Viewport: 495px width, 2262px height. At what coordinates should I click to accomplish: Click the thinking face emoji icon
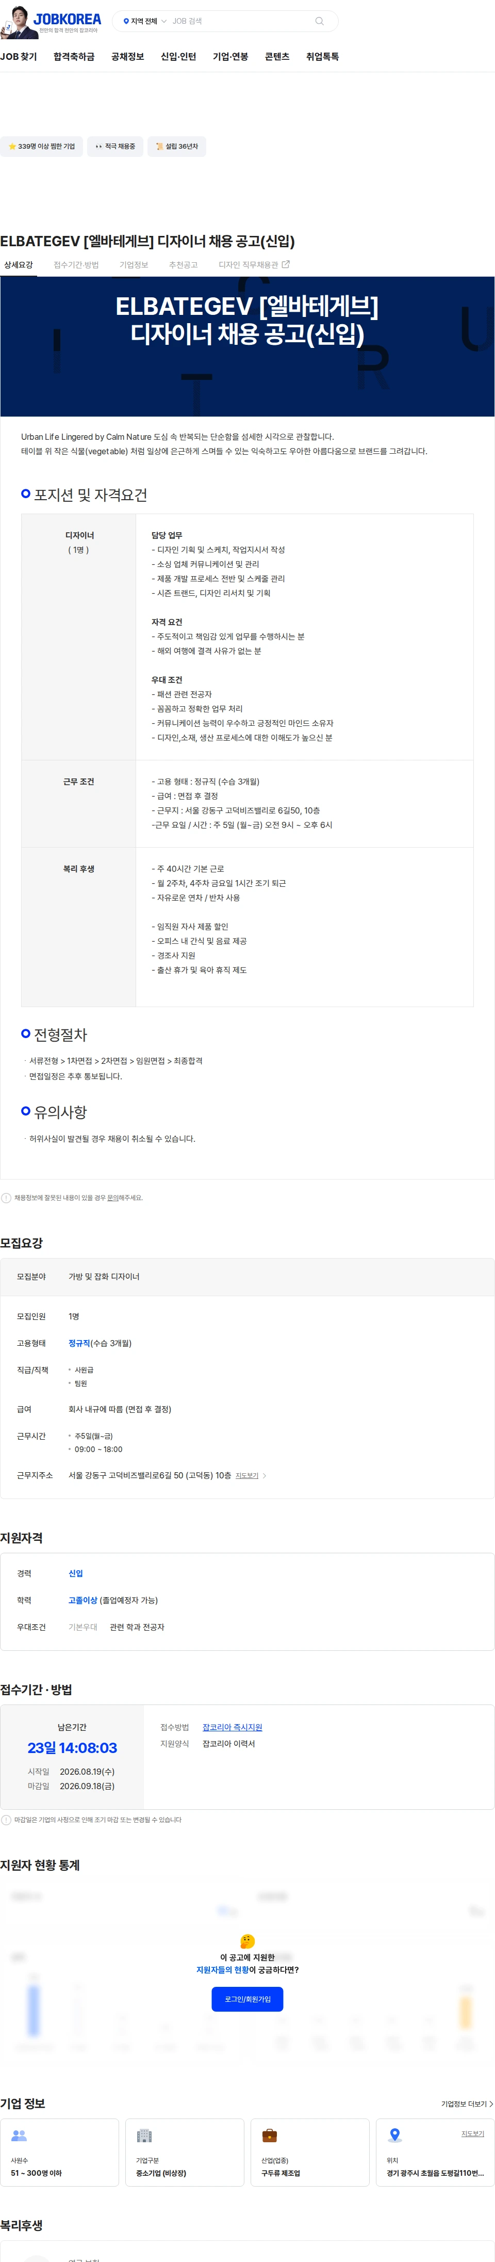click(247, 1940)
